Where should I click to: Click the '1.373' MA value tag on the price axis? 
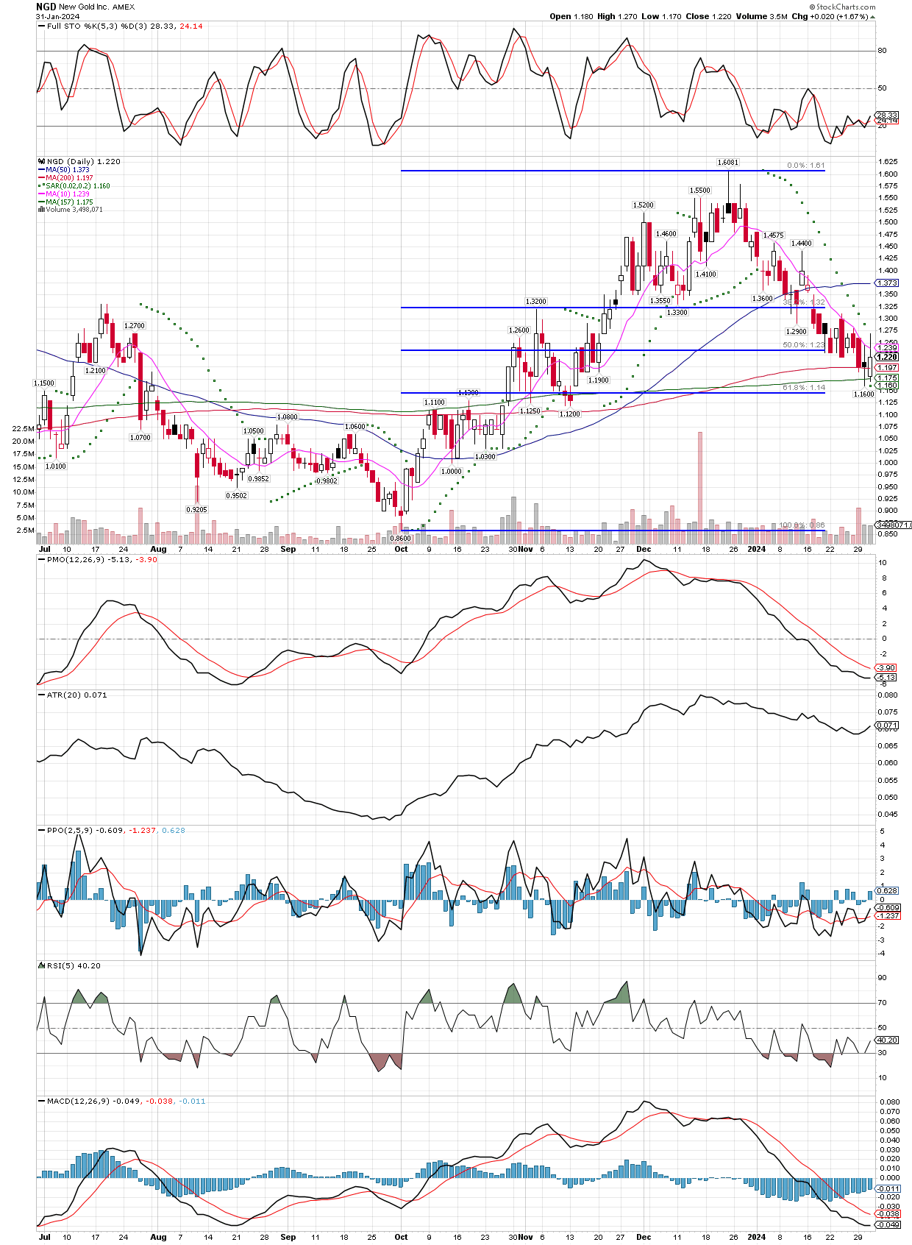tap(887, 283)
